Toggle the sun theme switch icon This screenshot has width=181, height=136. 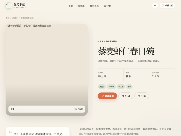click(x=155, y=6)
